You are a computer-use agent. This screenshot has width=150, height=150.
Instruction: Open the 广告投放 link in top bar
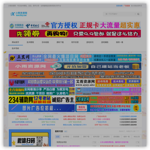(127, 6)
